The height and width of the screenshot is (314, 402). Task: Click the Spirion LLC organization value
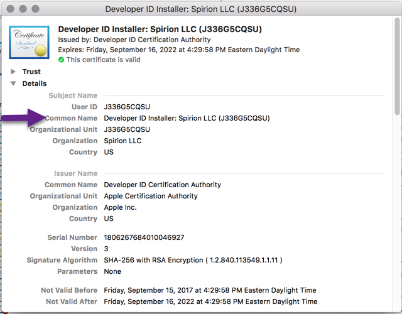pyautogui.click(x=122, y=141)
